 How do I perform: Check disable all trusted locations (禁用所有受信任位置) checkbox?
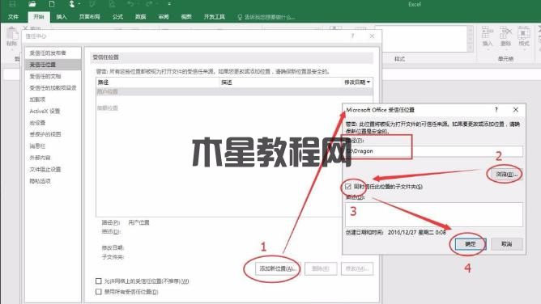pos(99,292)
